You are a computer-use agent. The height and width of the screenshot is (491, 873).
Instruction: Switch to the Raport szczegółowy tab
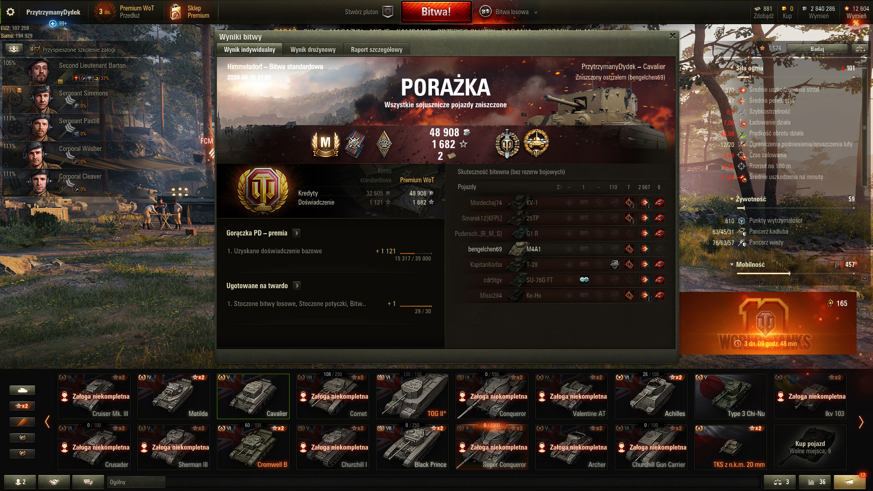[x=376, y=50]
